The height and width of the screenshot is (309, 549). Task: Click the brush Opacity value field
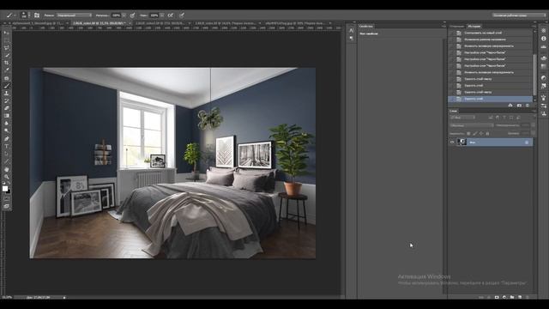coord(116,15)
